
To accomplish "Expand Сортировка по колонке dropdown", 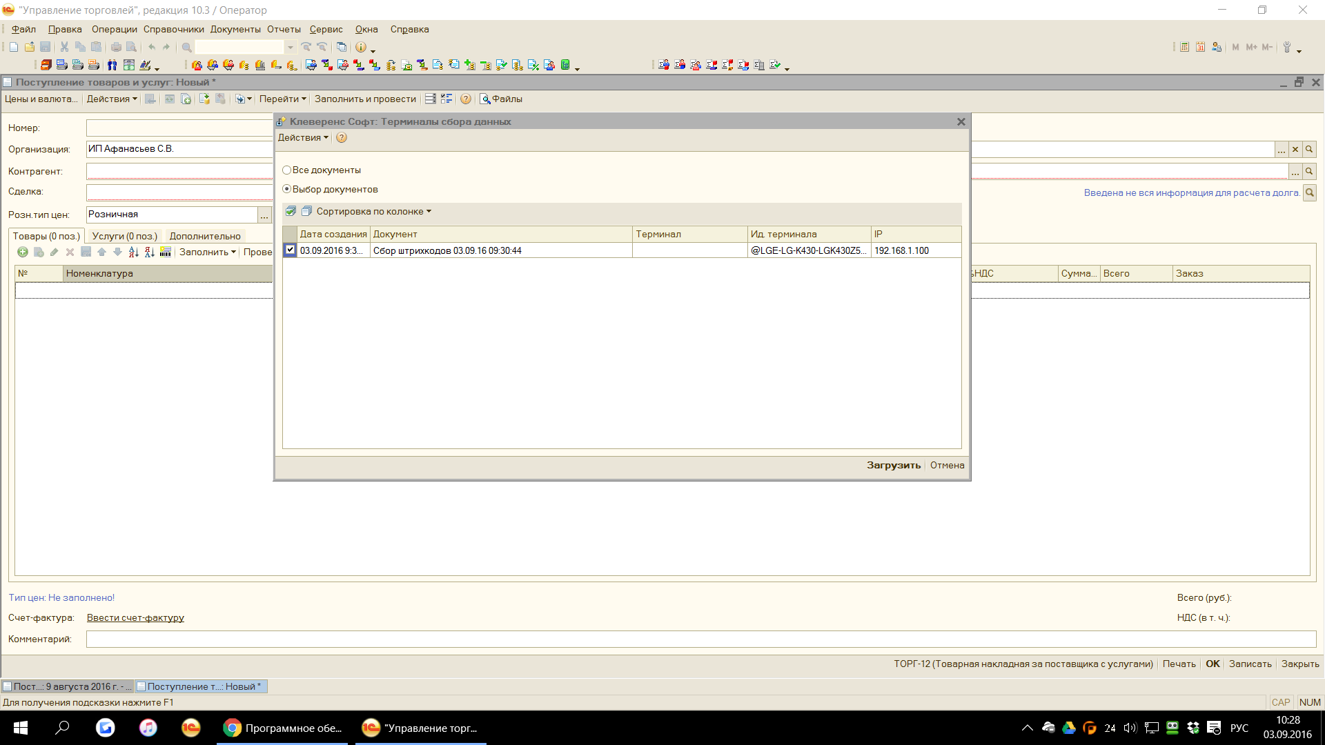I will click(x=373, y=211).
